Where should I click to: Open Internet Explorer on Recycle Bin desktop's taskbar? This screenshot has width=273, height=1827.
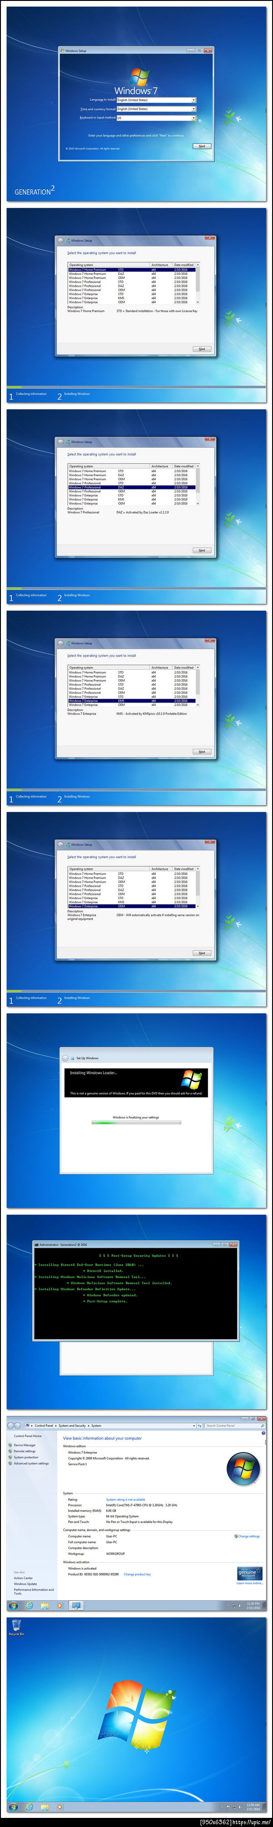tap(29, 1807)
